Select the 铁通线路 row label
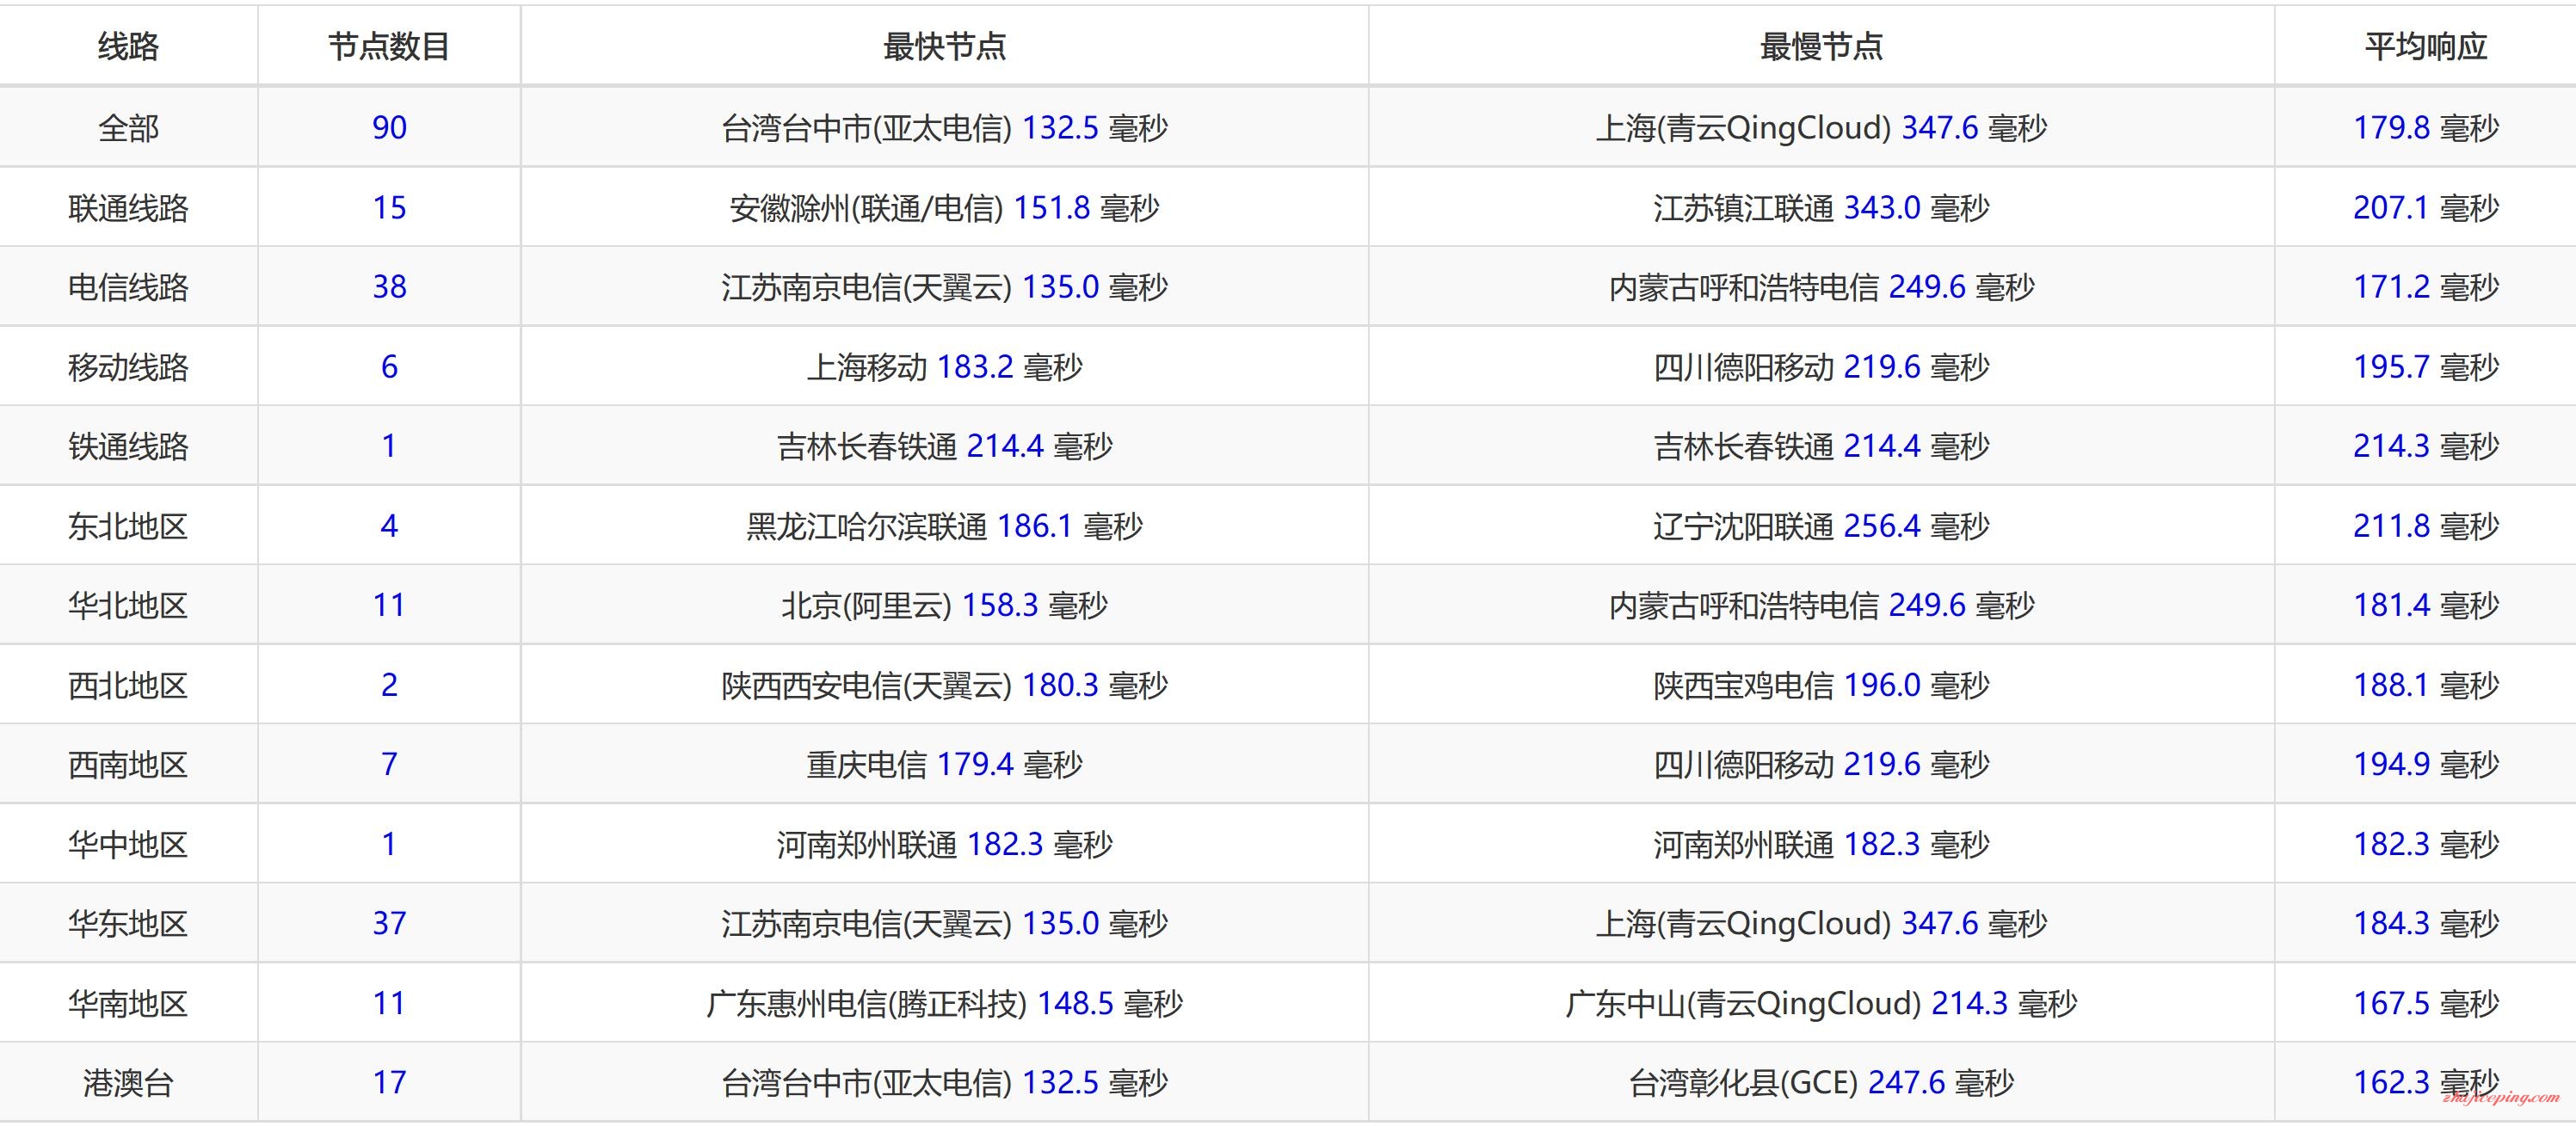Viewport: 2576px width, 1126px height. pyautogui.click(x=128, y=446)
